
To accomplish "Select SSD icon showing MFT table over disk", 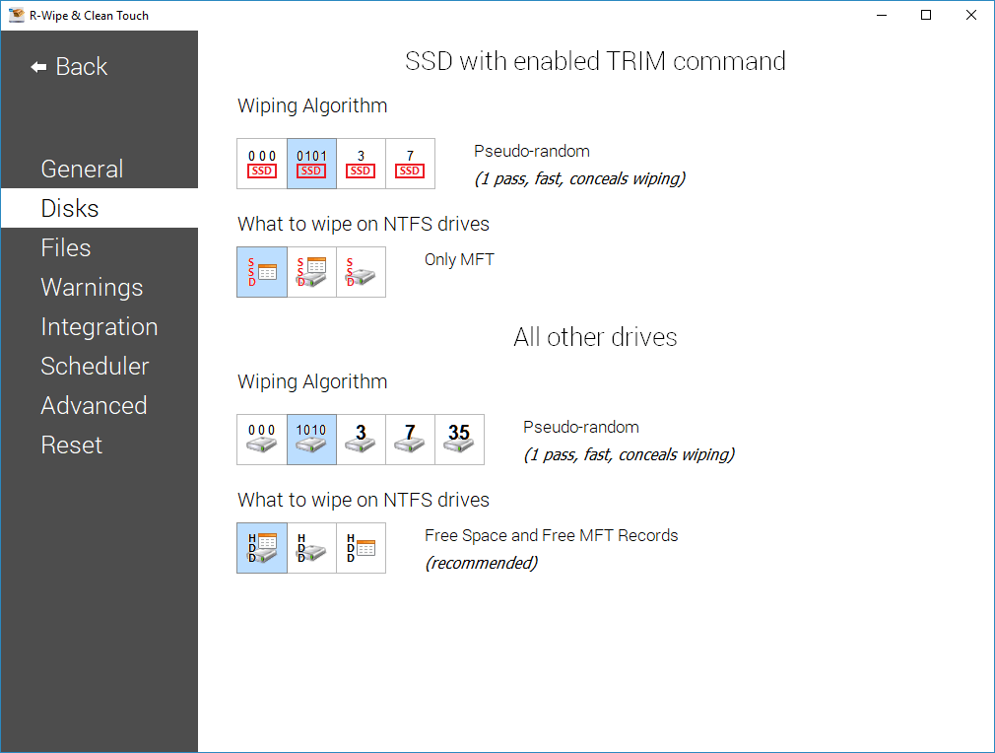I will tap(311, 272).
